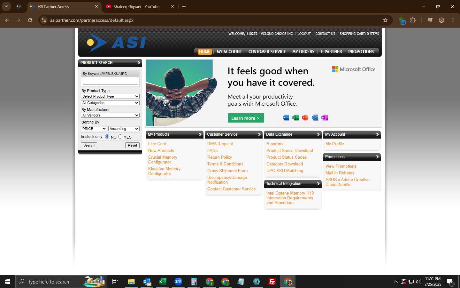Click the LOGOUT link
Viewport: 460px width, 288px height.
(x=304, y=34)
